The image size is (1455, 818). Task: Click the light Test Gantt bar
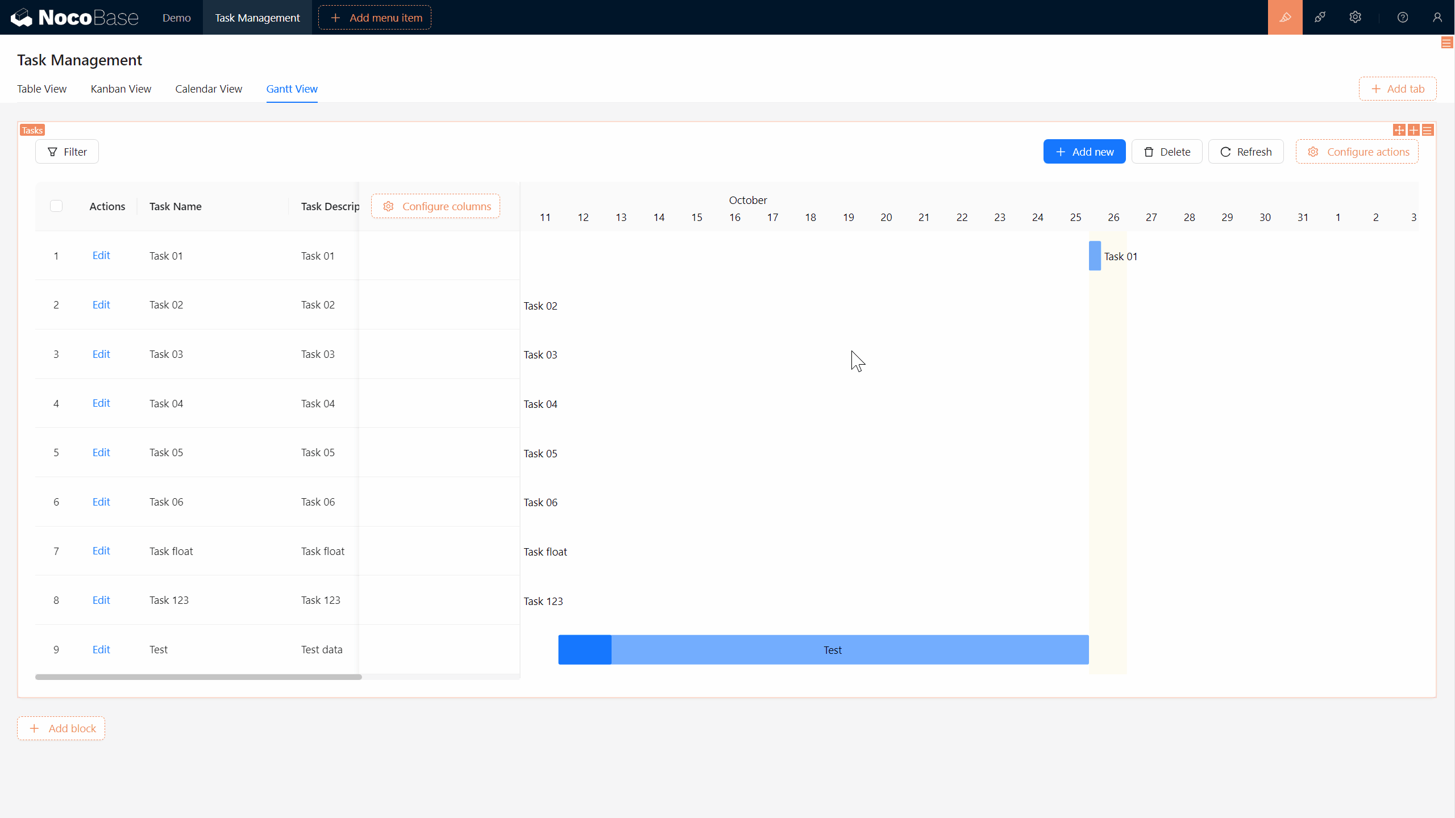point(850,650)
